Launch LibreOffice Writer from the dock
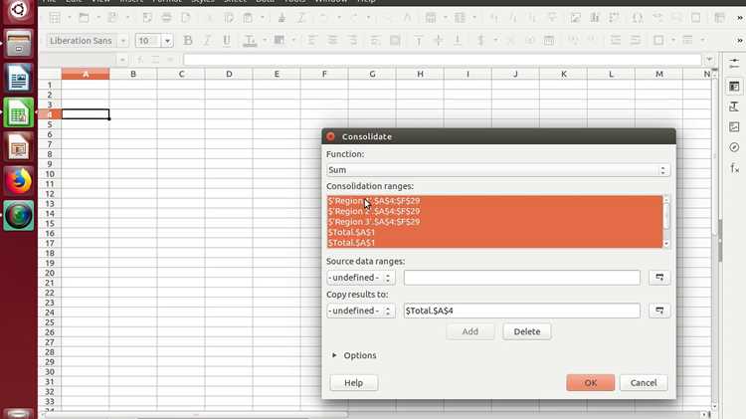 pyautogui.click(x=19, y=78)
